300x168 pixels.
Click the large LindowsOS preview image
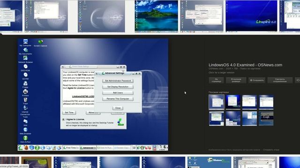pos(93,95)
